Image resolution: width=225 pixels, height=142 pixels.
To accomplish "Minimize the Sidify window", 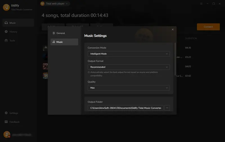I will 207,4.
